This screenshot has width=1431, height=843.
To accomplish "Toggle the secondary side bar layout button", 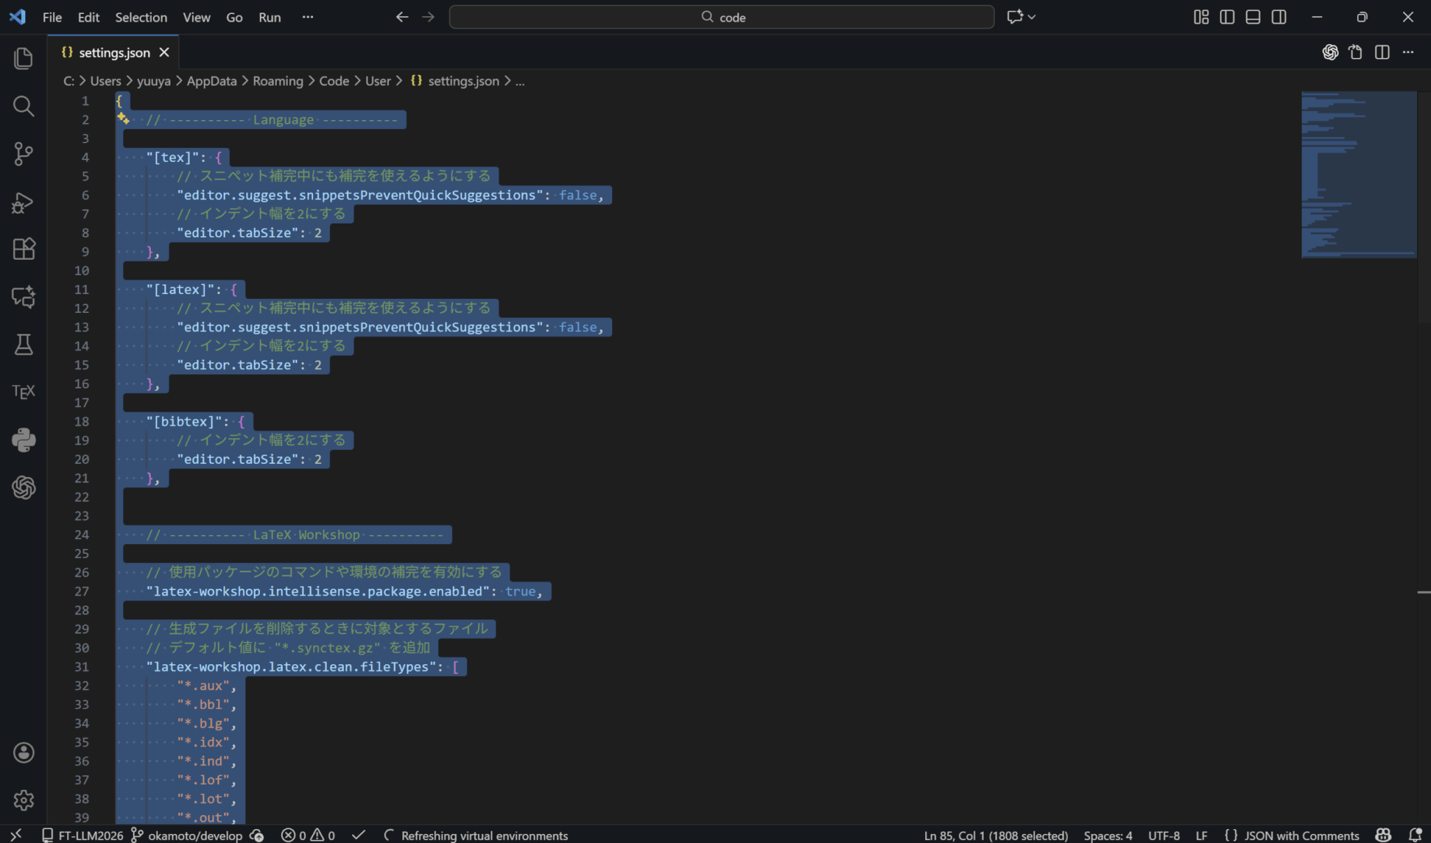I will click(1279, 17).
